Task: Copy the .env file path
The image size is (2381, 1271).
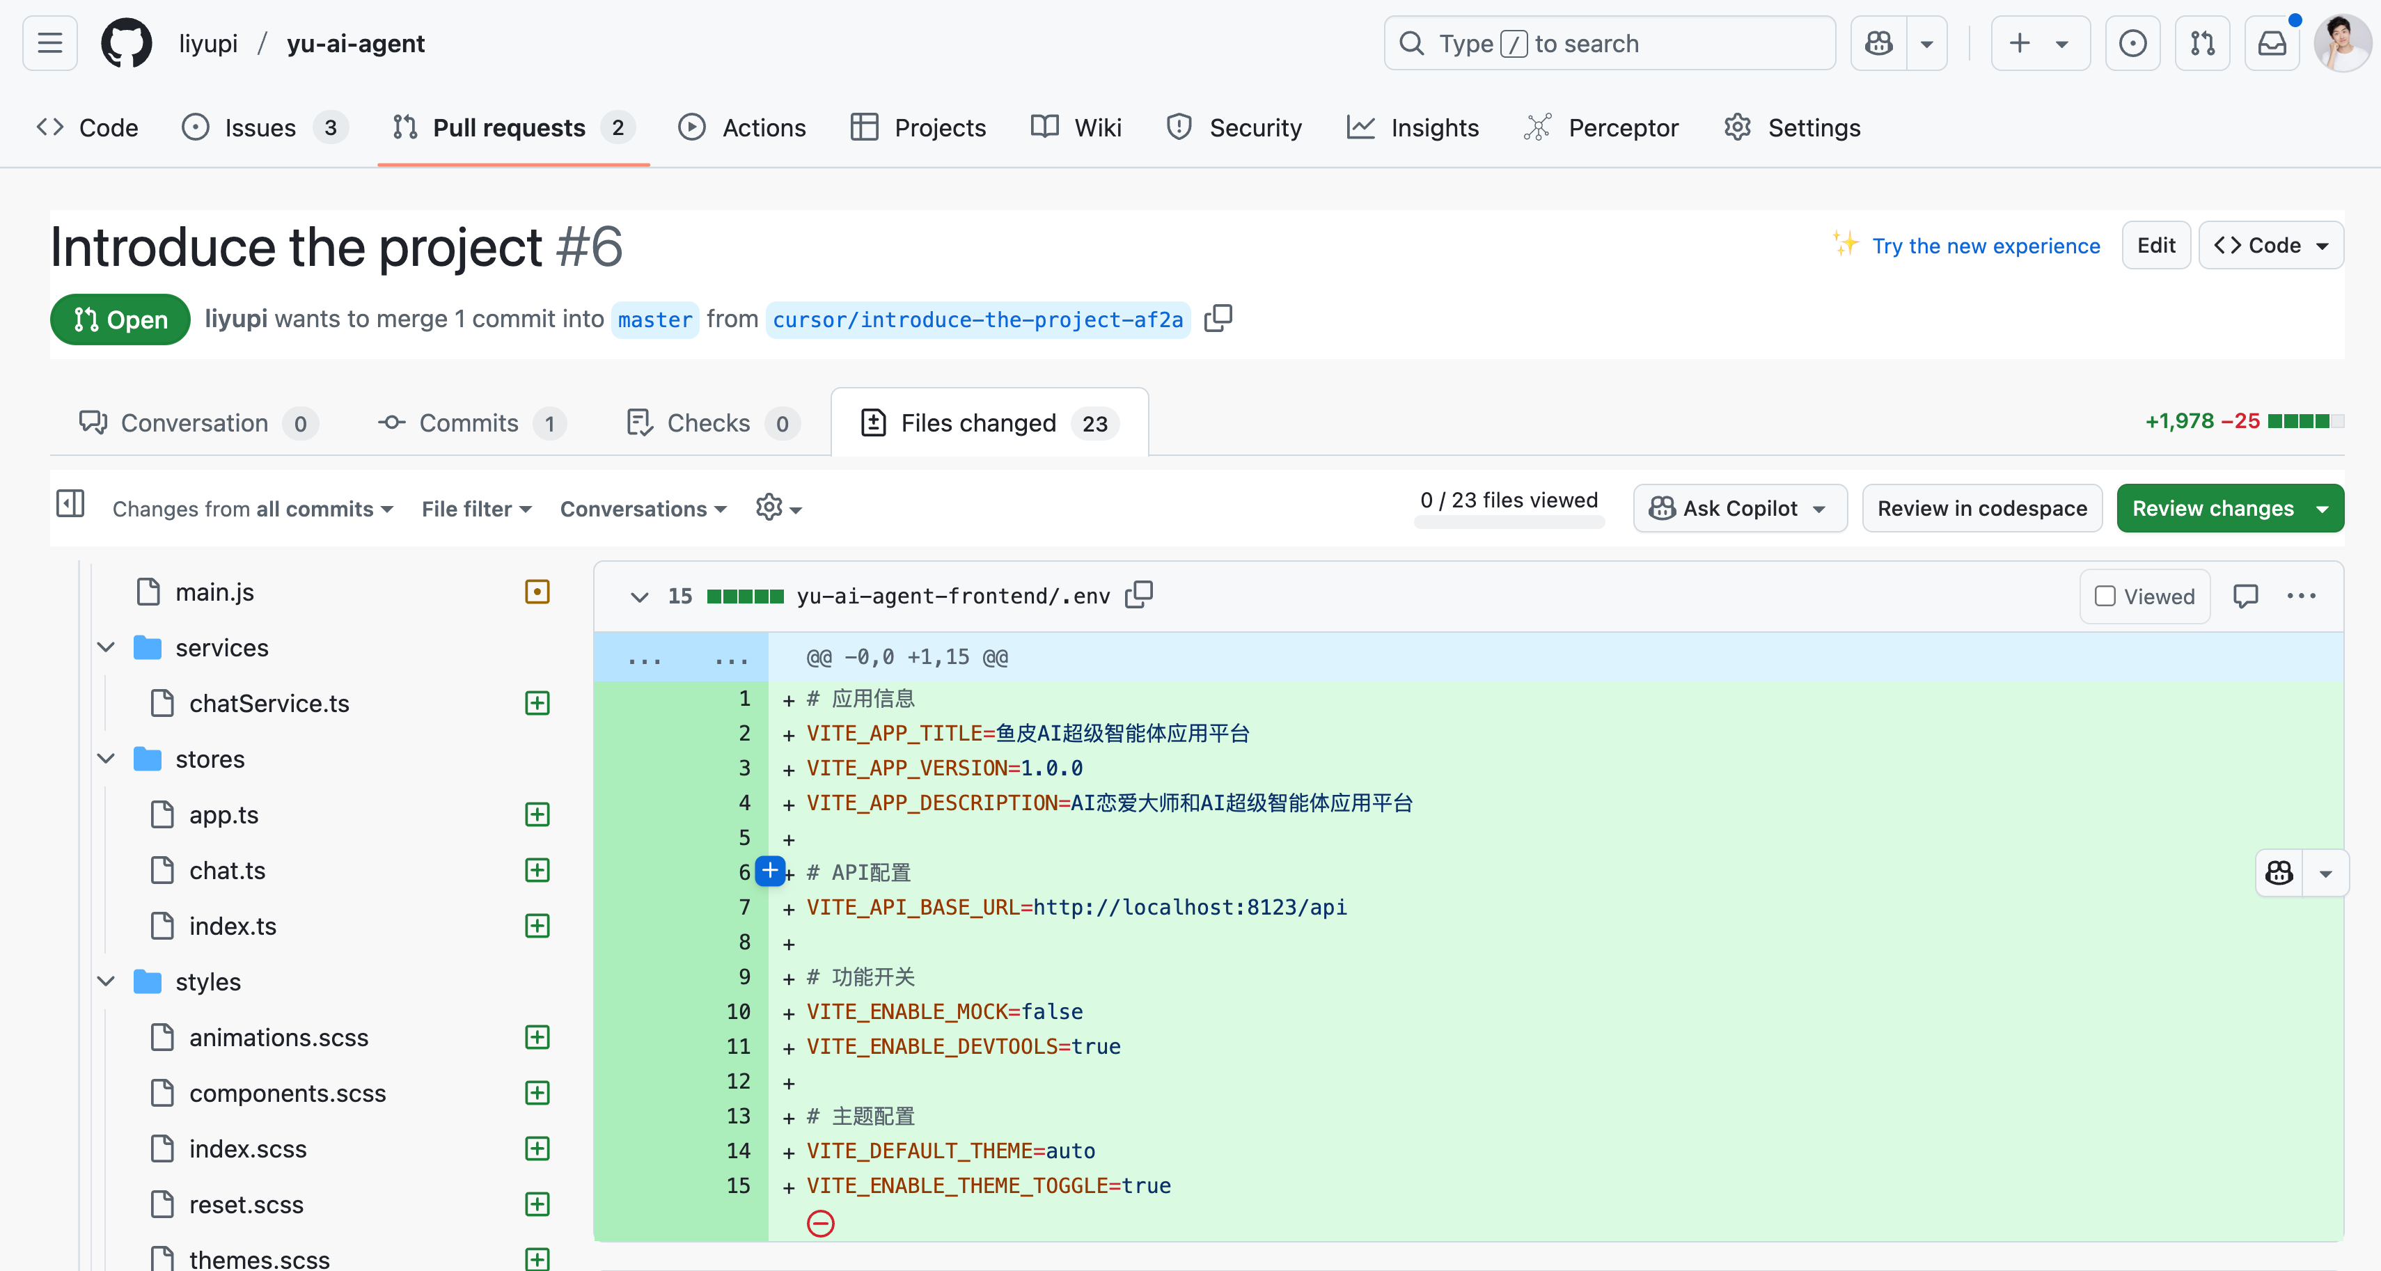Action: (1139, 594)
